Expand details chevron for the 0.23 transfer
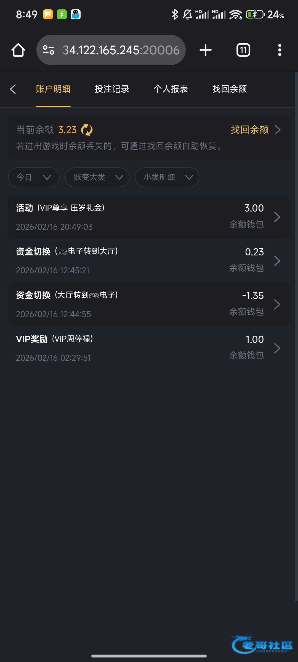298x662 pixels. (277, 261)
